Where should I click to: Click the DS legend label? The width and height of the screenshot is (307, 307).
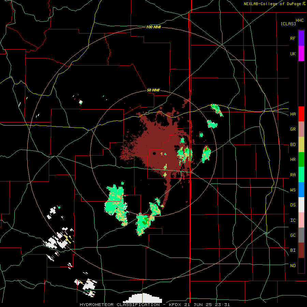293,205
